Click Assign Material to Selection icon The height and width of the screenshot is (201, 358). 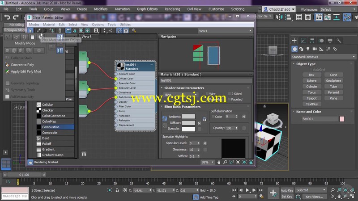[51, 30]
